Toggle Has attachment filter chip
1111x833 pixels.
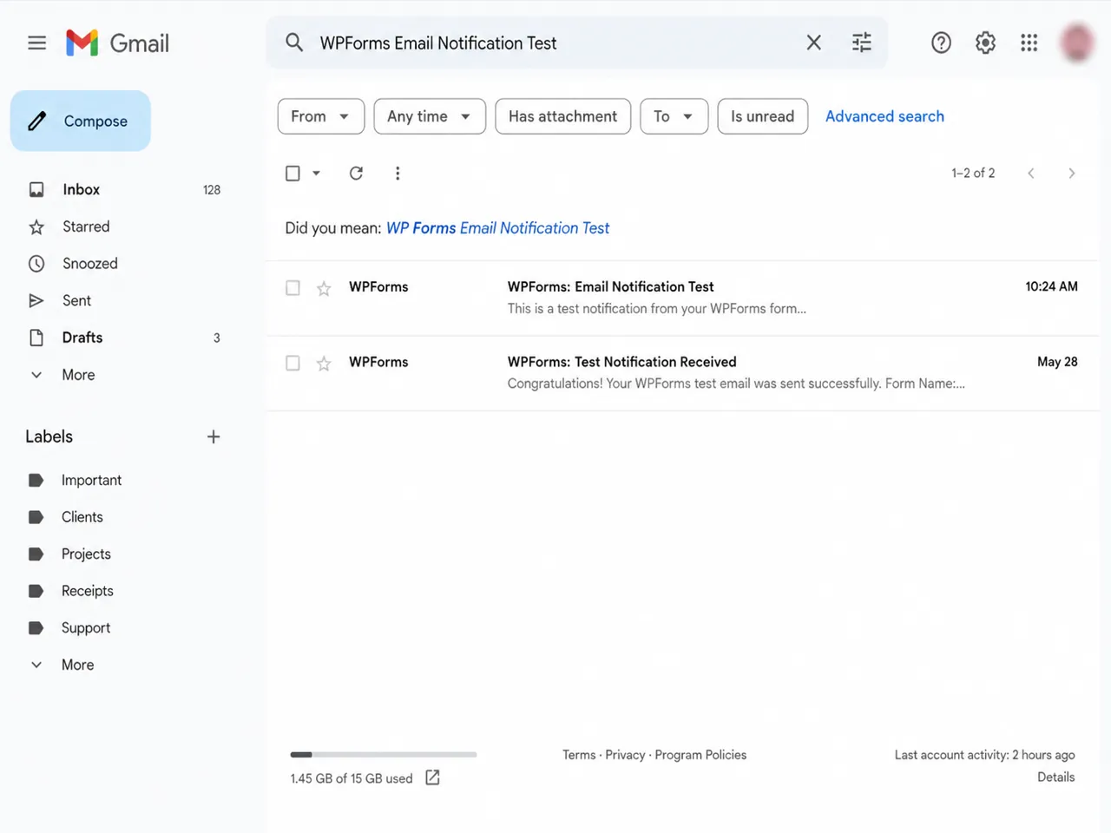point(563,116)
